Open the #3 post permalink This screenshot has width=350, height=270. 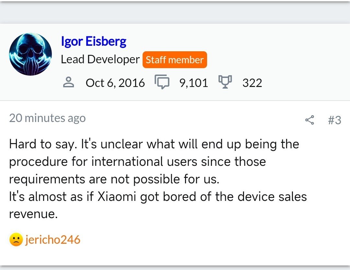point(334,120)
